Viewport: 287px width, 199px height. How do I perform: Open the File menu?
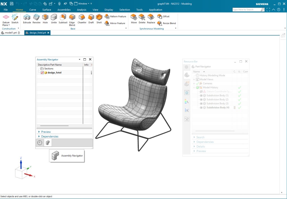click(x=6, y=10)
